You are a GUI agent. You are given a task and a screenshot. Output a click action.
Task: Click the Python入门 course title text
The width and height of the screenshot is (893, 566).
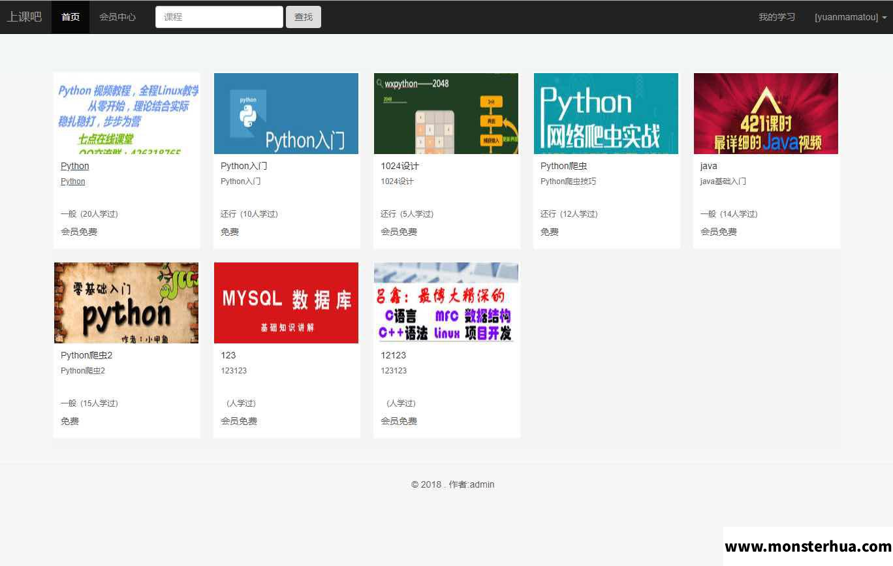(x=244, y=166)
